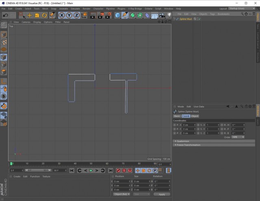This screenshot has height=201, width=260.
Task: Toggle Autokeying button
Action: (124, 170)
